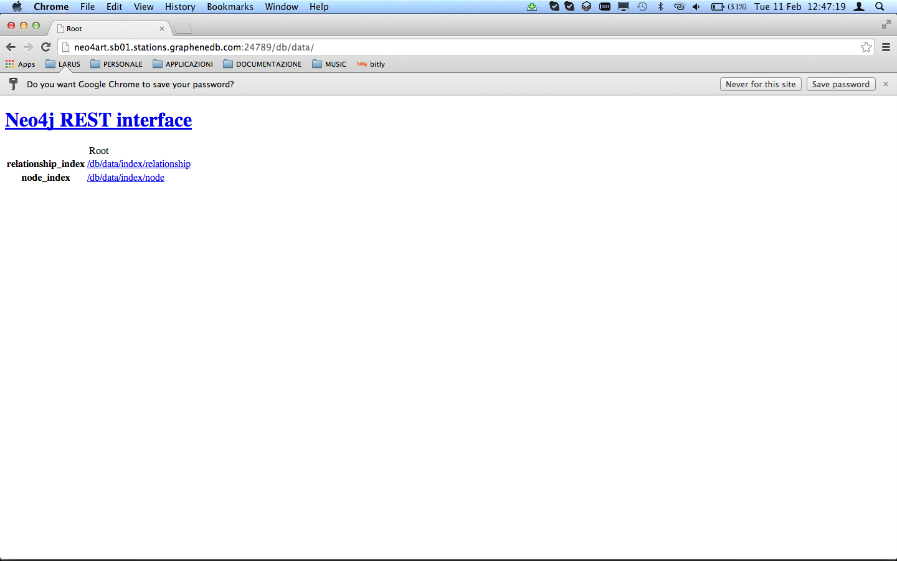Open the MUSIC bookmarks folder
This screenshot has width=897, height=561.
(x=330, y=64)
